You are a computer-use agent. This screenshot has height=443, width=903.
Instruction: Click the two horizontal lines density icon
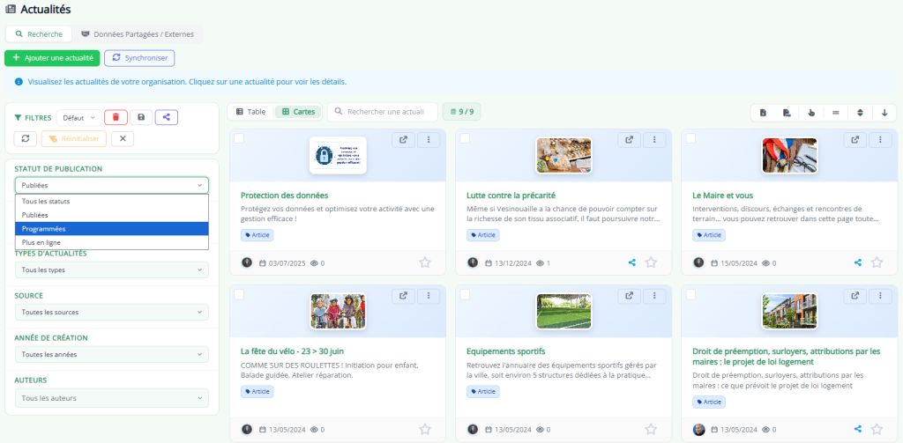pos(836,113)
